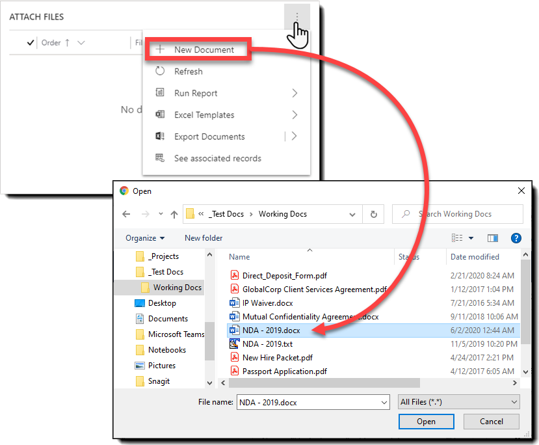Choose Export Documents menu entry
The width and height of the screenshot is (539, 445).
(x=227, y=137)
